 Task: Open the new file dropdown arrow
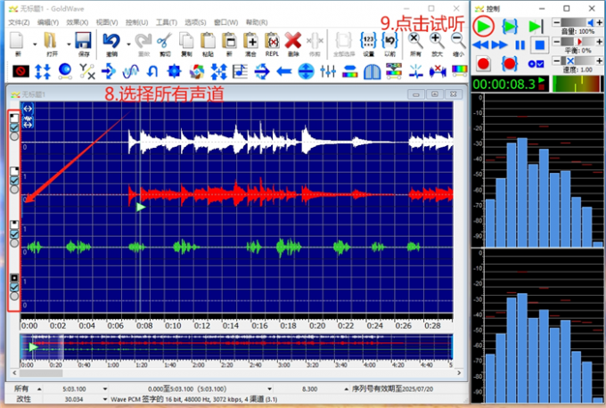pyautogui.click(x=35, y=44)
